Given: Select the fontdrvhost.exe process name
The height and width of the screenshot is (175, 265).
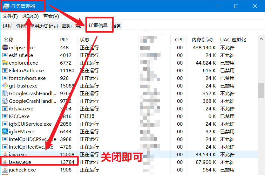Looking at the screenshot, I should tap(27, 78).
